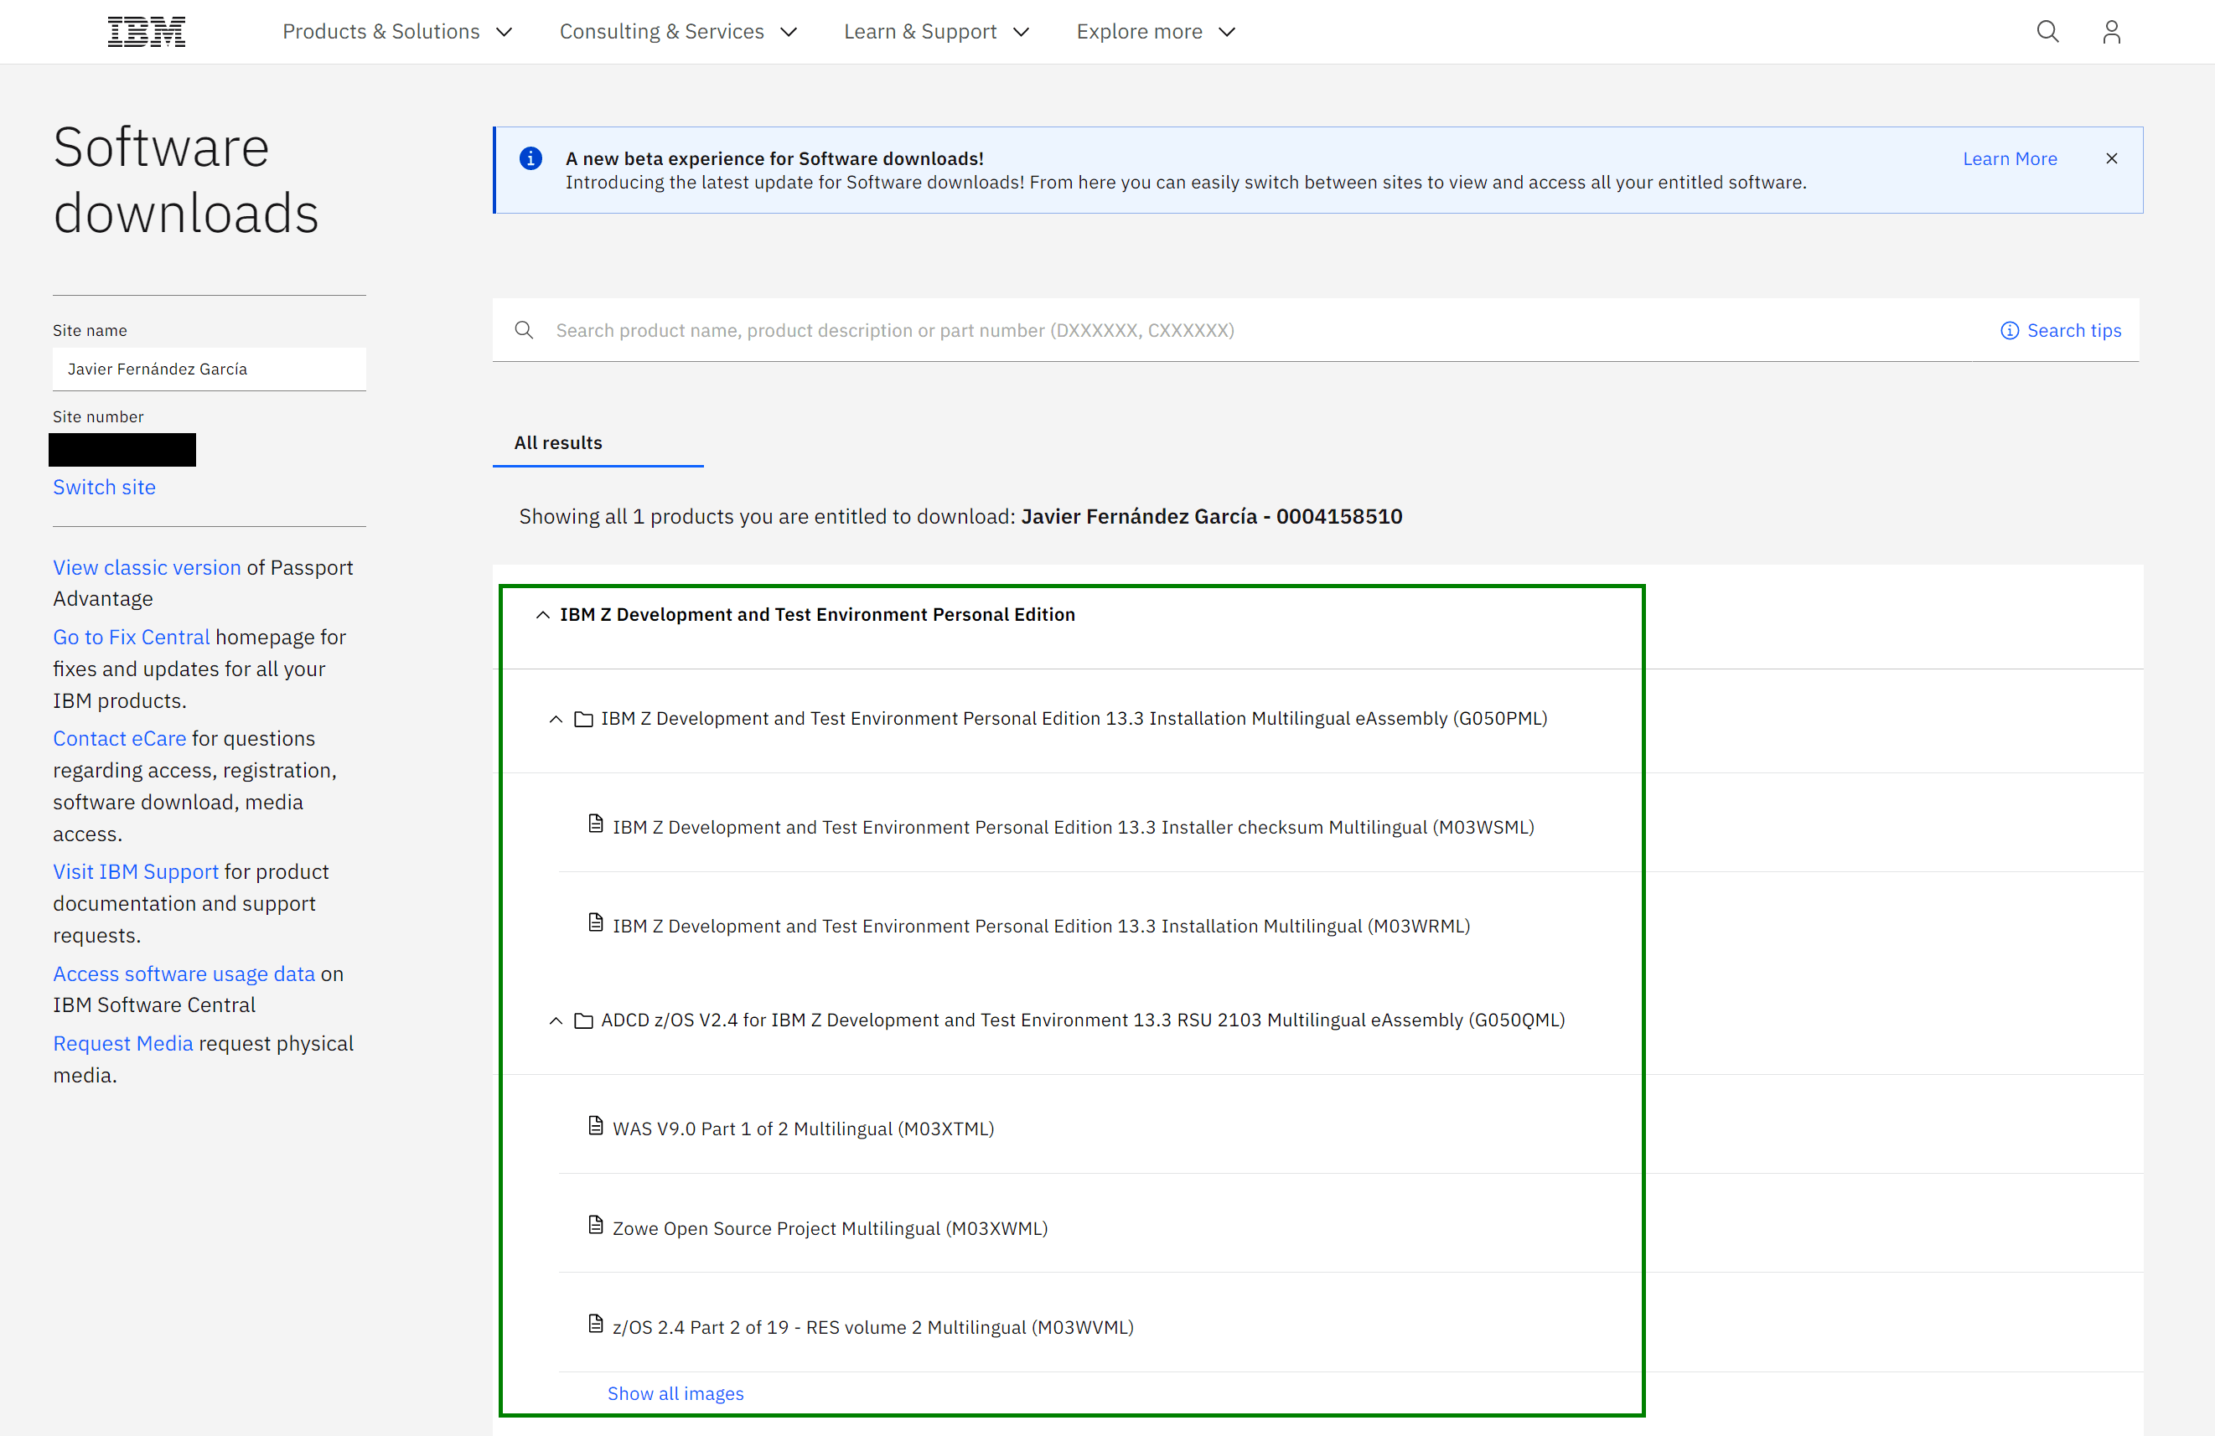The height and width of the screenshot is (1436, 2215).
Task: Click the IBM logo in the header
Action: coord(146,32)
